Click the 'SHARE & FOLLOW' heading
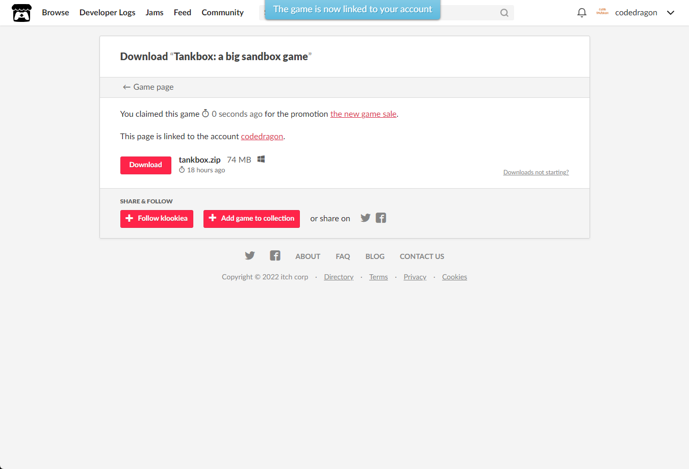Viewport: 689px width, 469px height. (146, 201)
